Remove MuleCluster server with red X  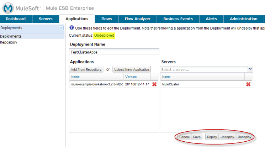[248, 84]
